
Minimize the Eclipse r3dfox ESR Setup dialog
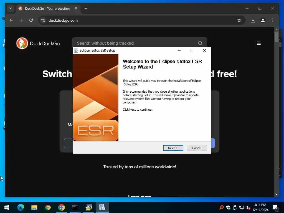pos(179,50)
